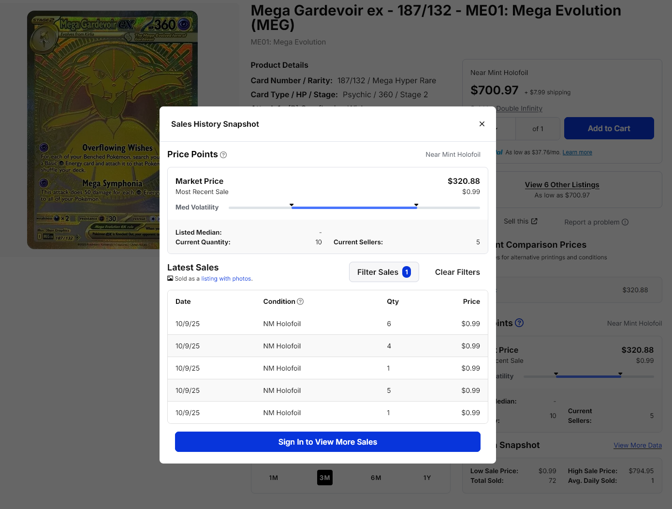Click the Qty column header
This screenshot has height=509, width=672.
(x=393, y=301)
